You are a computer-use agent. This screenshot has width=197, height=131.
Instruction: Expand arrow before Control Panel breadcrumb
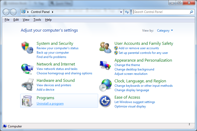coord(28,12)
